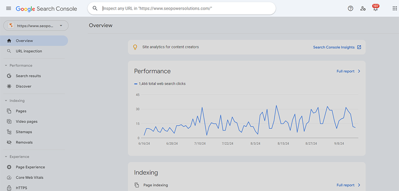Click the Page indexing copy icon
399x191 pixels.
[137, 185]
